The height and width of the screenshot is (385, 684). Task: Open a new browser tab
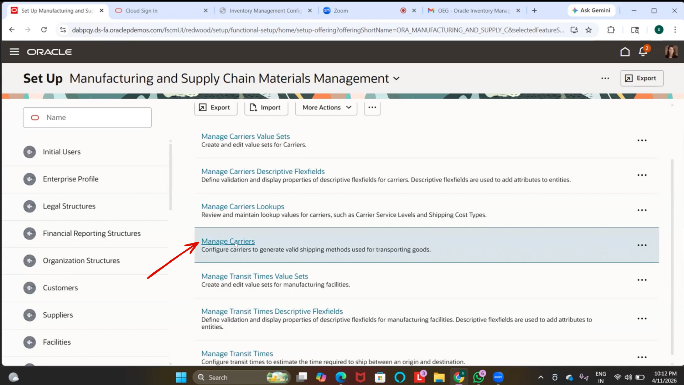534,11
